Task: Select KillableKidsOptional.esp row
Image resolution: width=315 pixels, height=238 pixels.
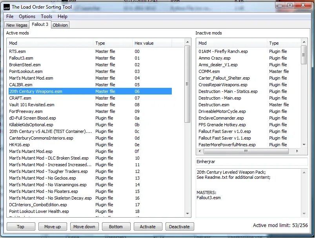Action: coord(90,125)
